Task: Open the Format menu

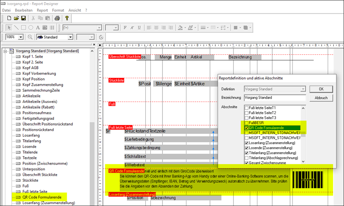Action: pos(58,10)
